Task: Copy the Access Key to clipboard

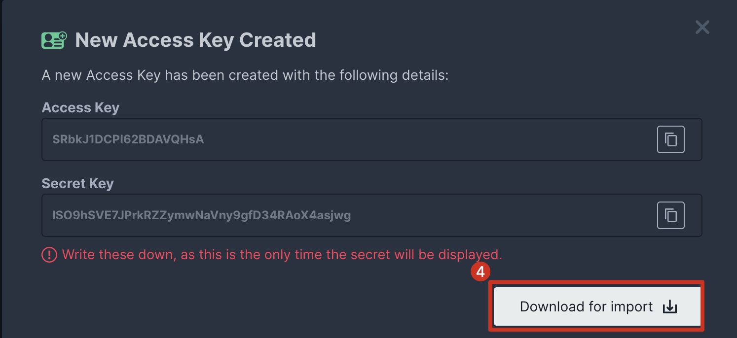Action: pyautogui.click(x=670, y=139)
